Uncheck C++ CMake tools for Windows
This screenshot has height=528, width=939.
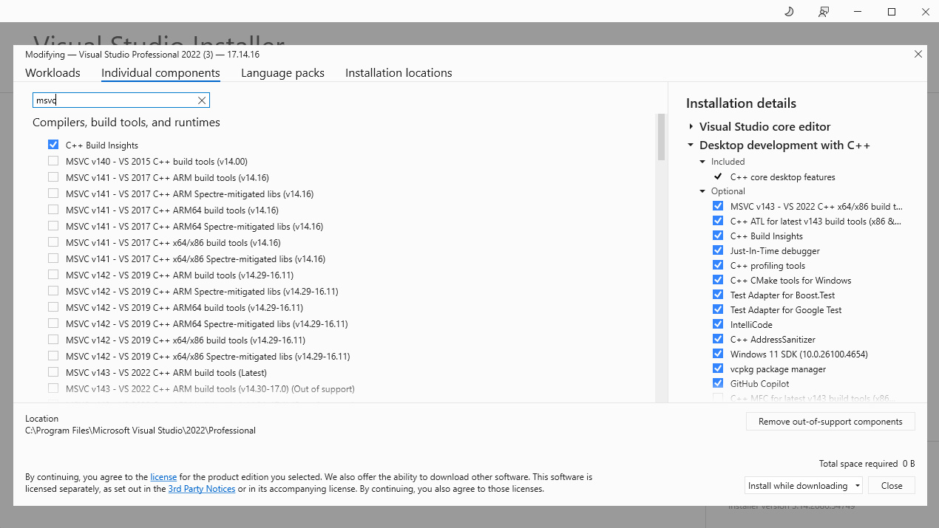coord(718,280)
